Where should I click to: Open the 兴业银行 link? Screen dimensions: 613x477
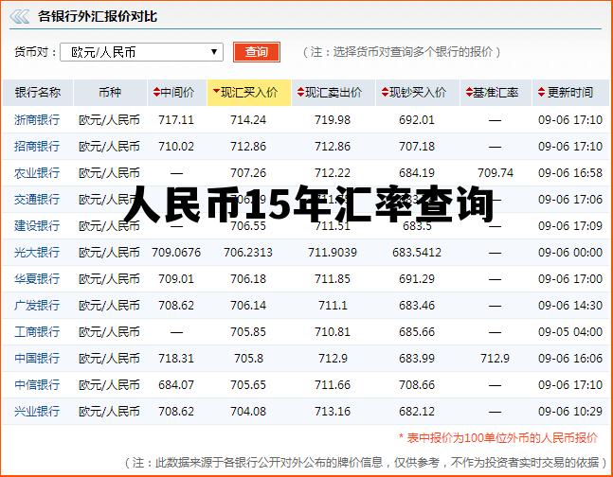click(x=37, y=412)
